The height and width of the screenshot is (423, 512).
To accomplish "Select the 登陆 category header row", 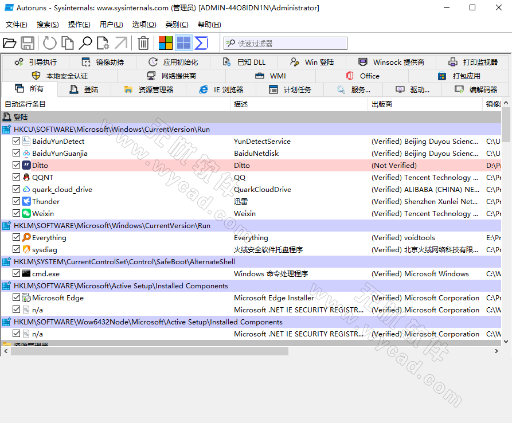I will [x=252, y=117].
